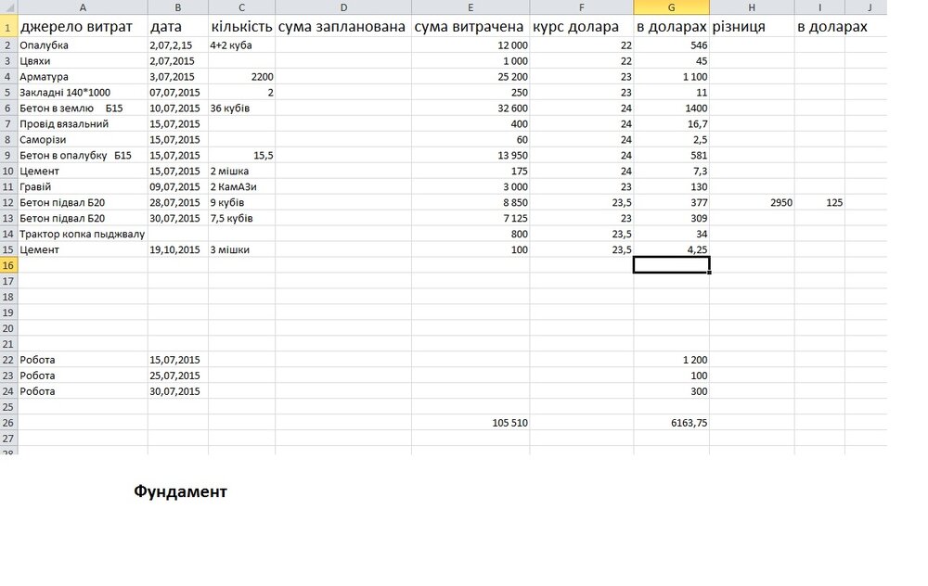Click the 'сума витрачена' header cell
The image size is (928, 586).
coord(470,27)
